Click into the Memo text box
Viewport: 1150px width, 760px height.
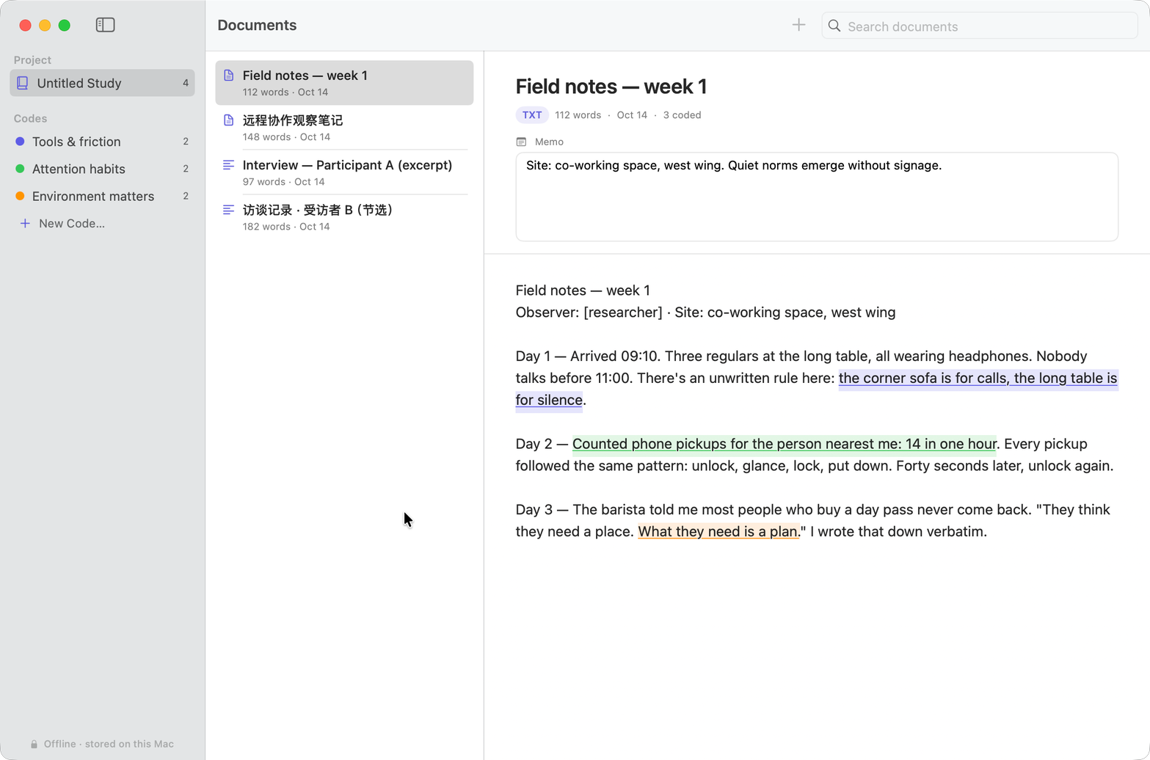[817, 197]
